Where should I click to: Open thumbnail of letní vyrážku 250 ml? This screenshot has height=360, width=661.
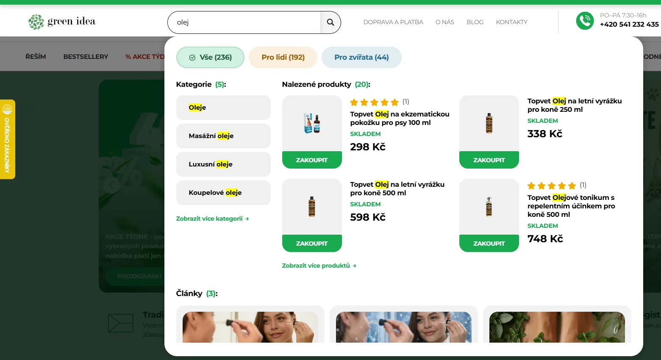(x=489, y=123)
